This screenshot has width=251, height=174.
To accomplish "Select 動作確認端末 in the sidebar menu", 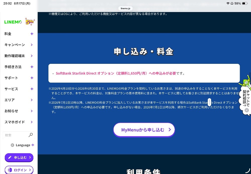I will point(15,56).
